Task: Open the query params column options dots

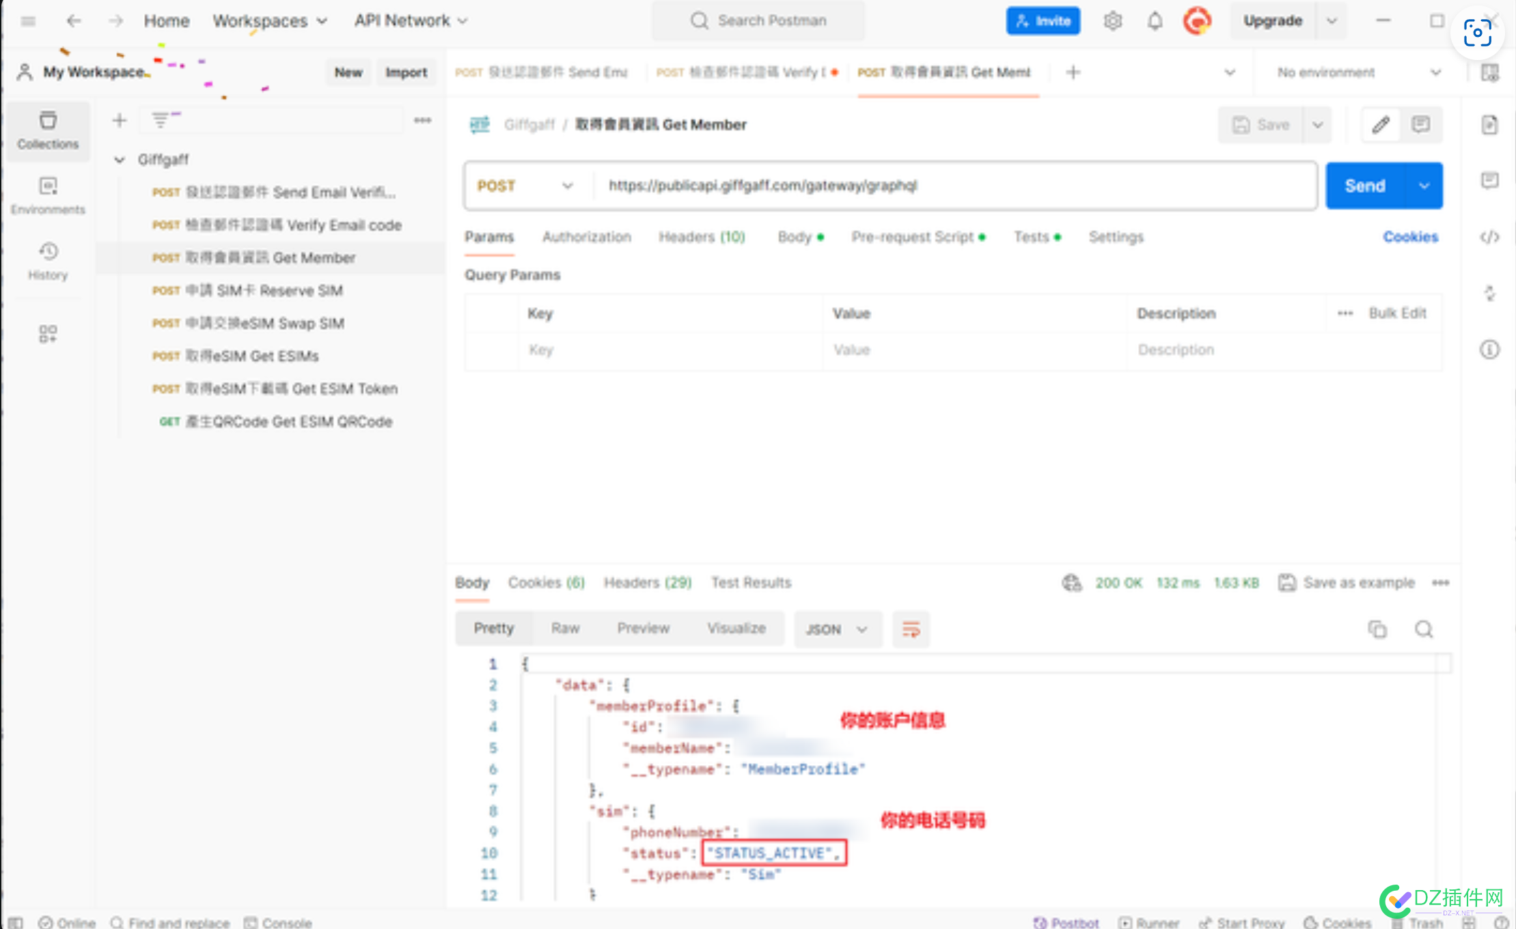Action: pos(1345,313)
